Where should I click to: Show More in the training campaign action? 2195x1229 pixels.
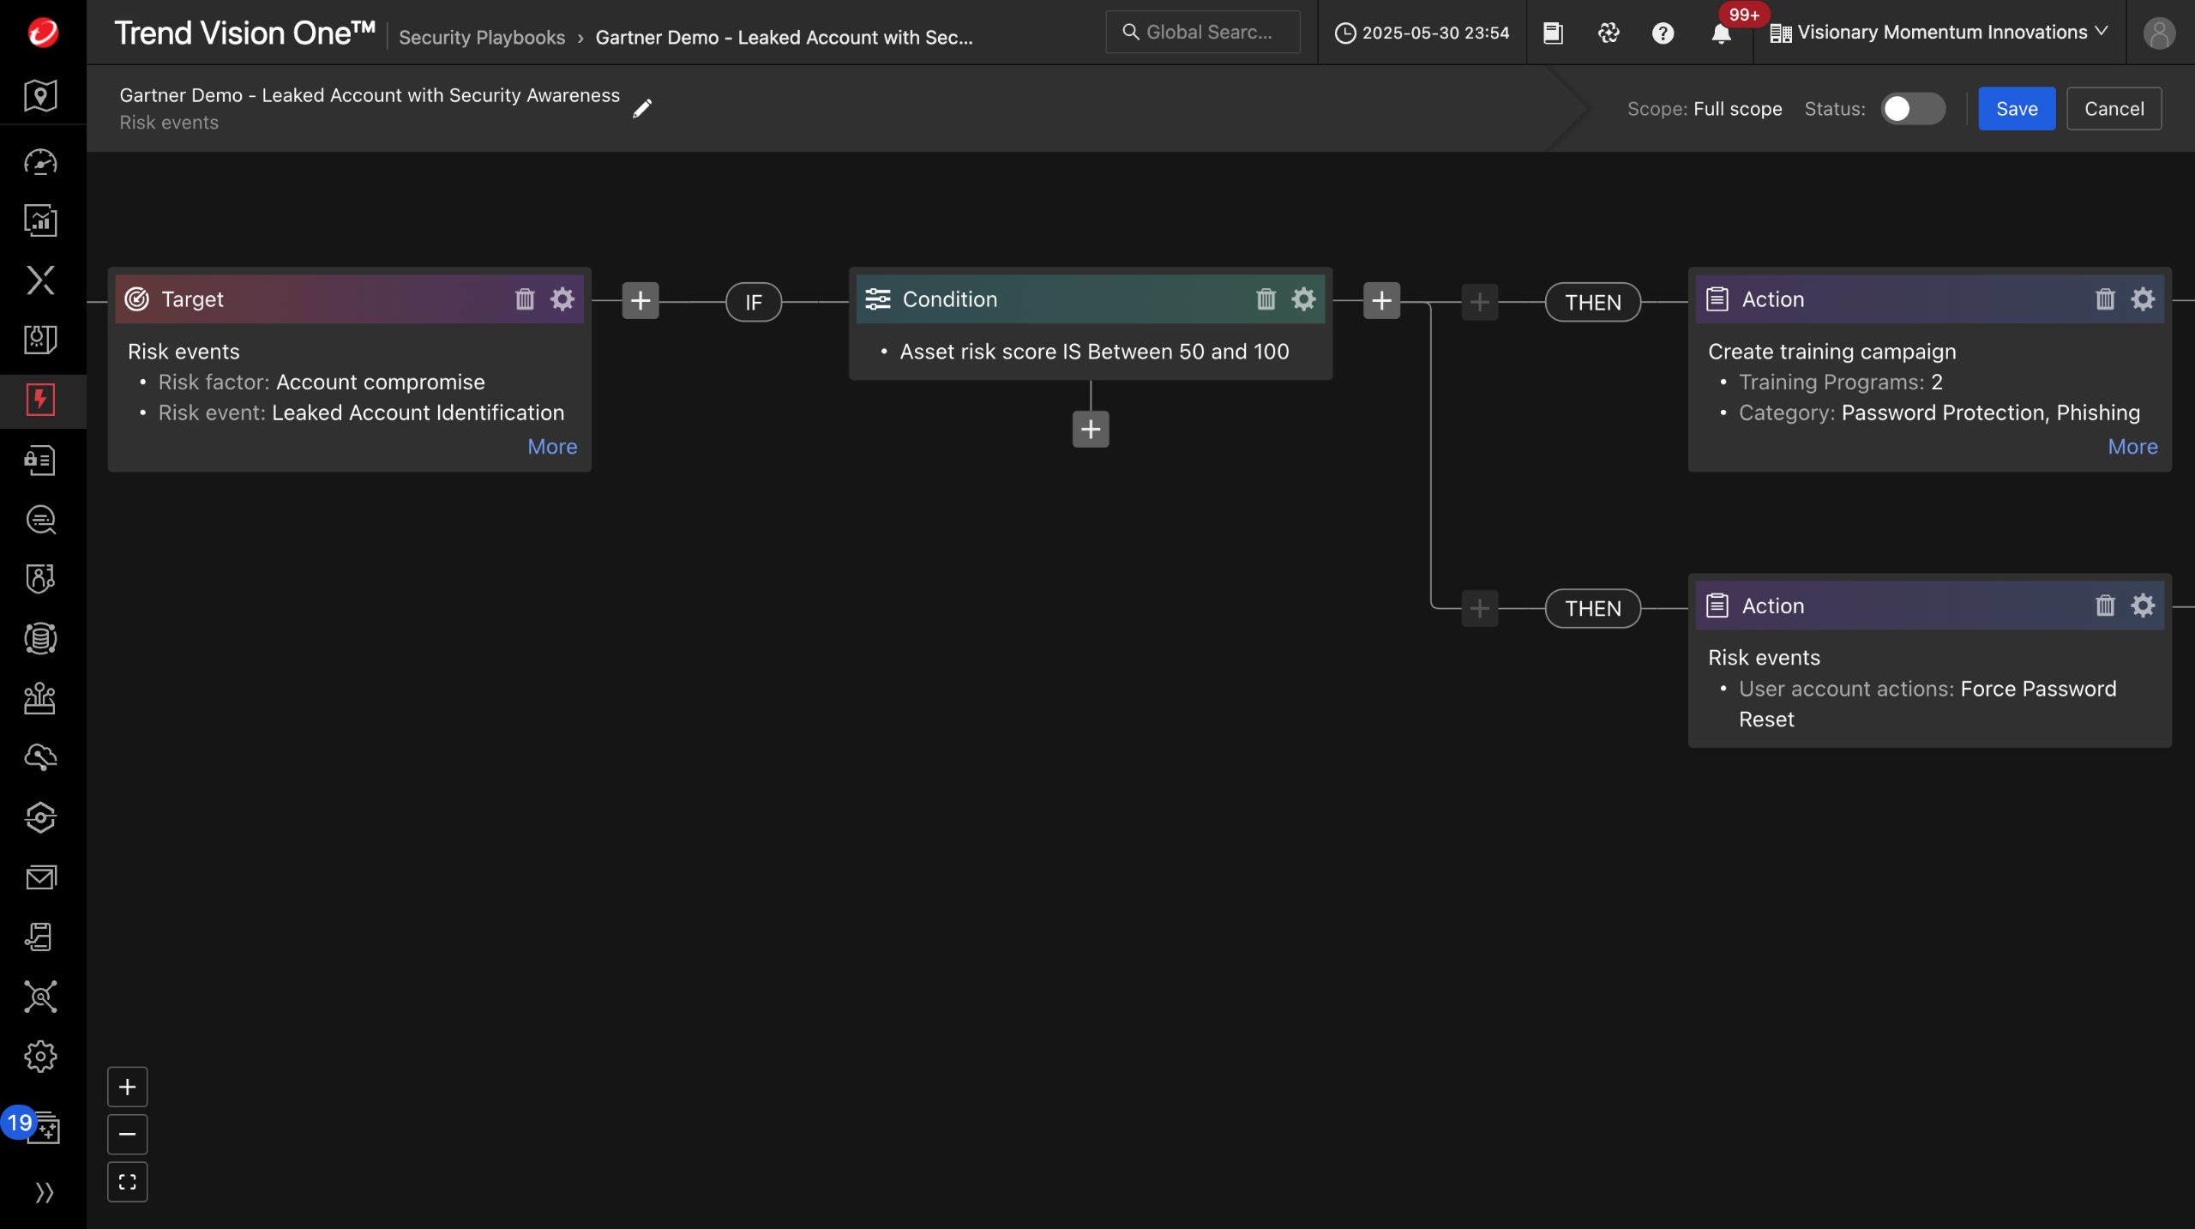coord(2132,447)
